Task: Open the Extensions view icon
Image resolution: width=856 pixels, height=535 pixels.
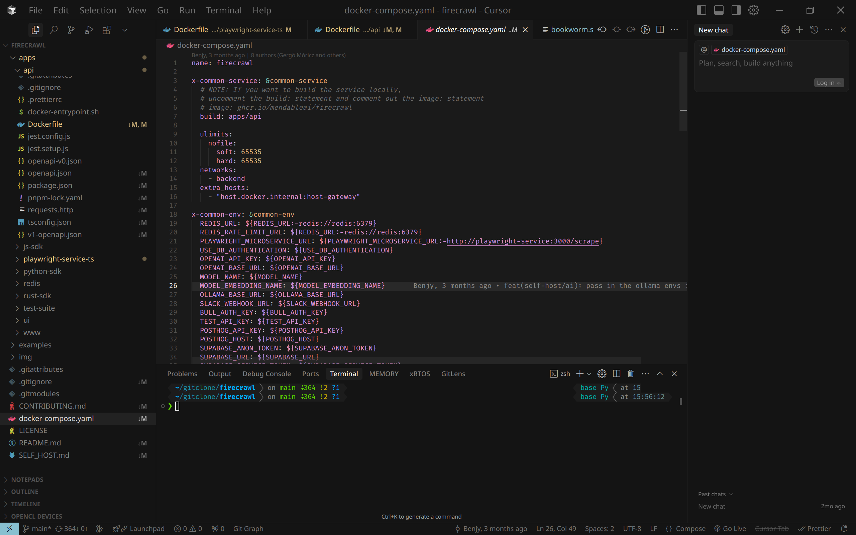Action: 107,30
